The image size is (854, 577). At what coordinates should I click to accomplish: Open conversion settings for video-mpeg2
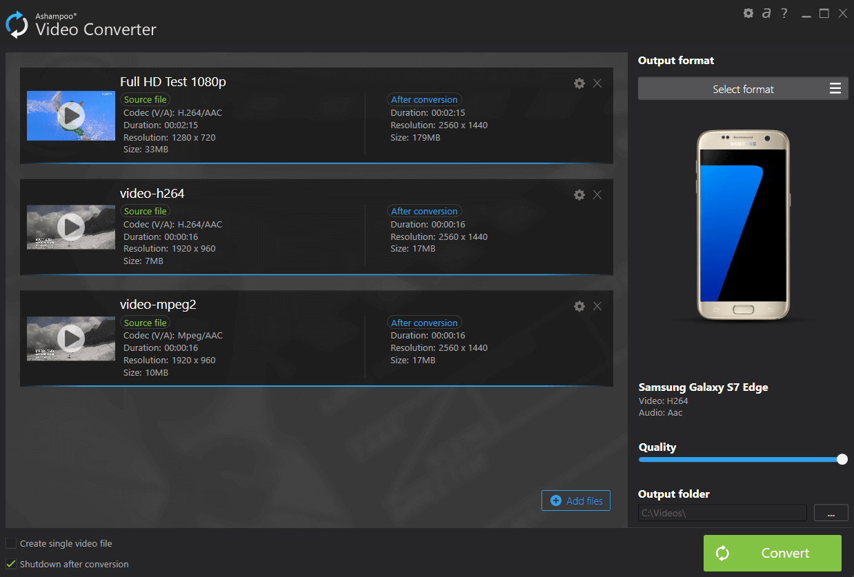point(579,306)
